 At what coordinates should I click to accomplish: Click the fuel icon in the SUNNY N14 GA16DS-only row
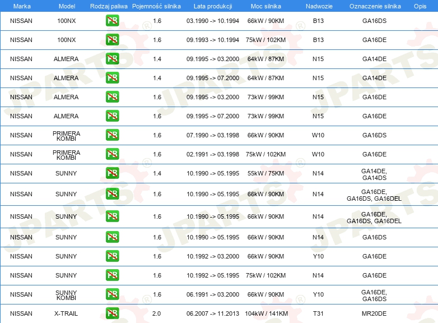[112, 237]
